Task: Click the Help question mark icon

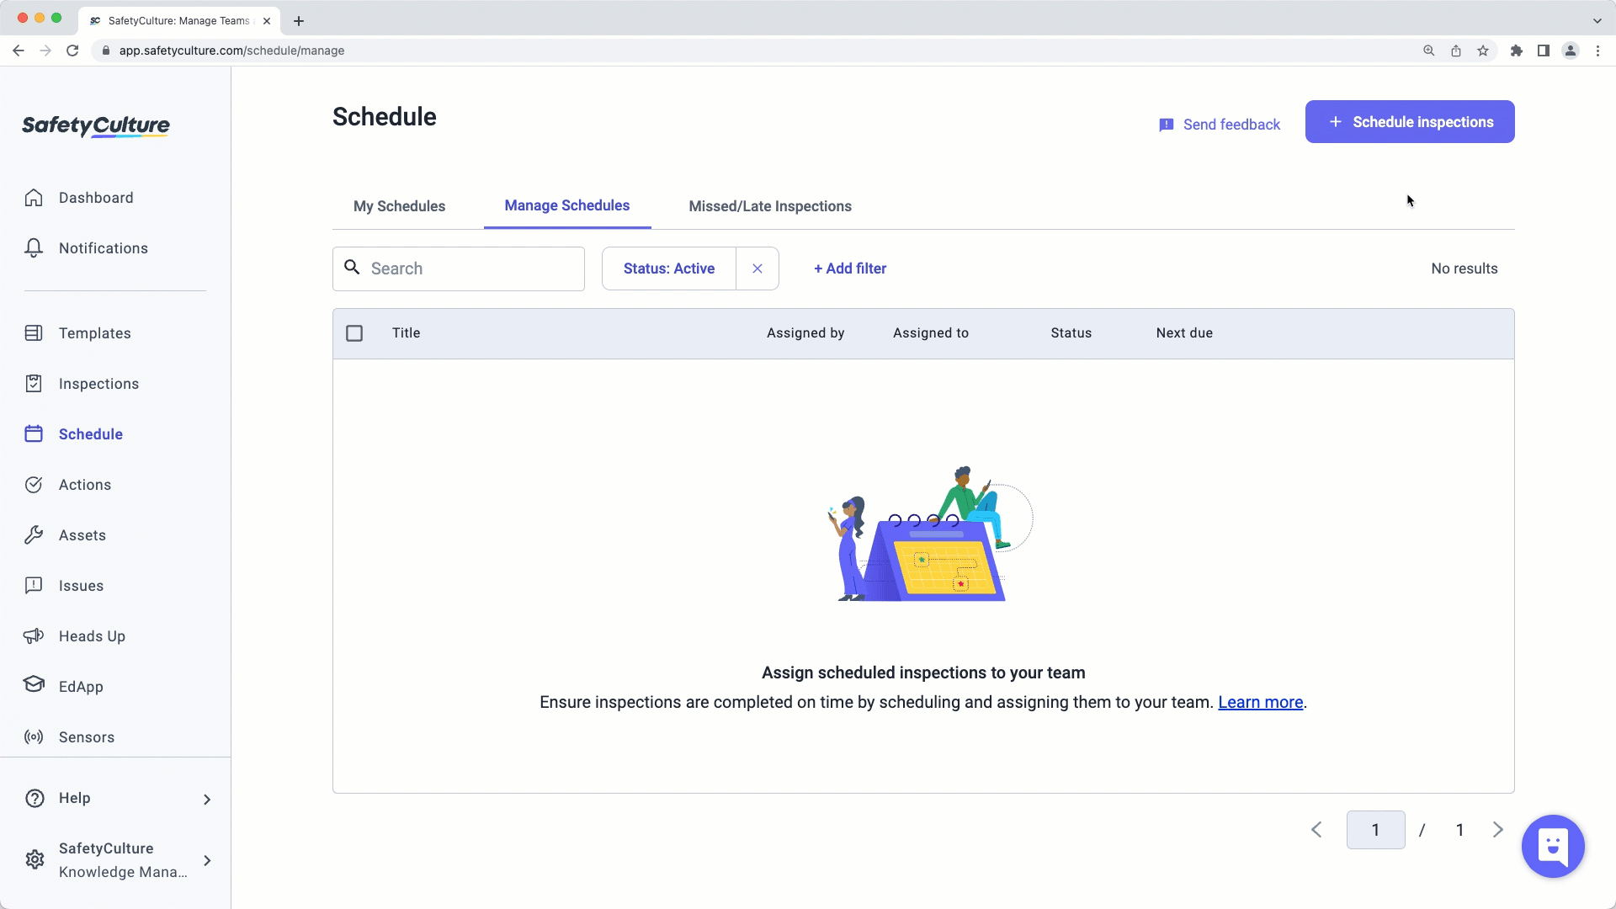Action: [x=35, y=798]
